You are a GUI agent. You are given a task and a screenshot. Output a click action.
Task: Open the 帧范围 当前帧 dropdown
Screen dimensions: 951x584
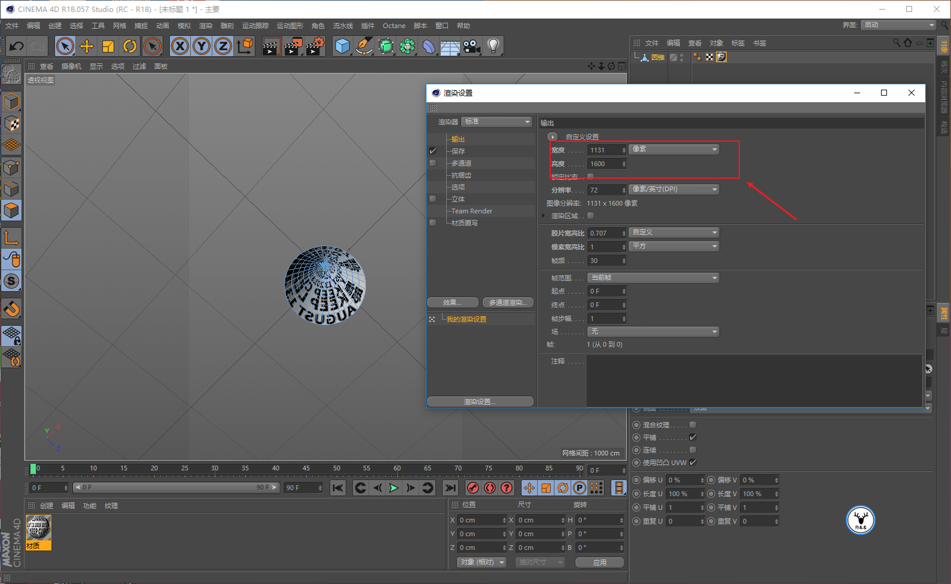click(x=653, y=278)
